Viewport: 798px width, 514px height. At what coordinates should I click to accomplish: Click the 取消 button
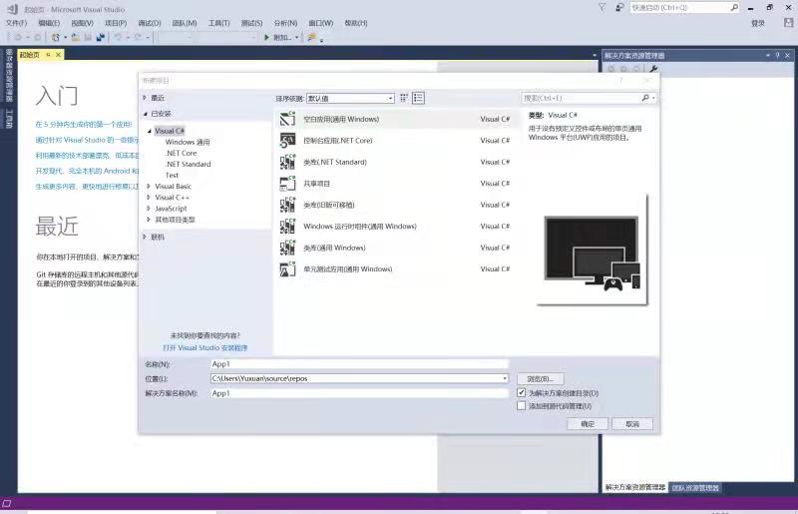(632, 424)
